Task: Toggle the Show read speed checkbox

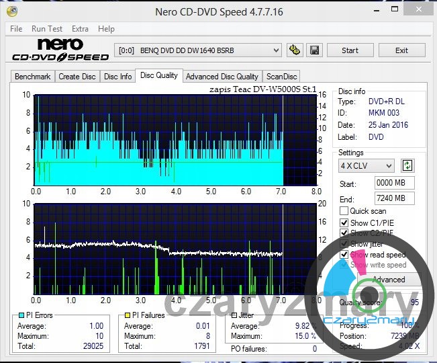Action: [344, 255]
